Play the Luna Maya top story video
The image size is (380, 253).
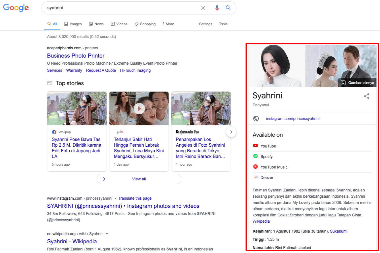139,108
